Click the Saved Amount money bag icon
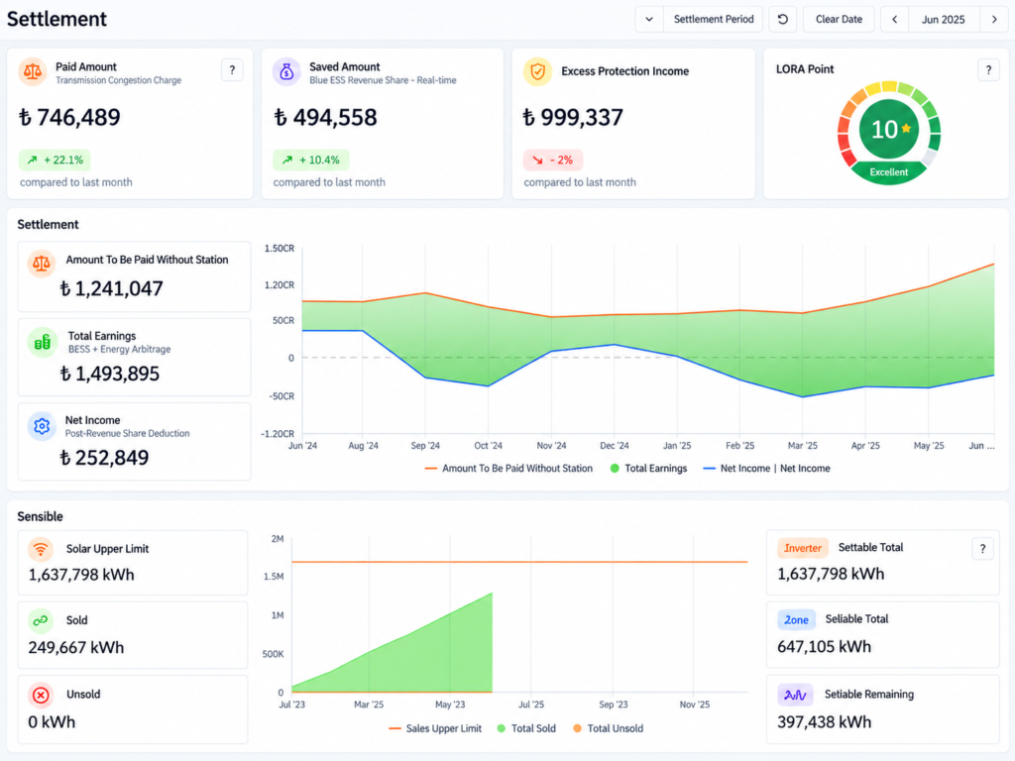The image size is (1015, 761). [x=286, y=71]
